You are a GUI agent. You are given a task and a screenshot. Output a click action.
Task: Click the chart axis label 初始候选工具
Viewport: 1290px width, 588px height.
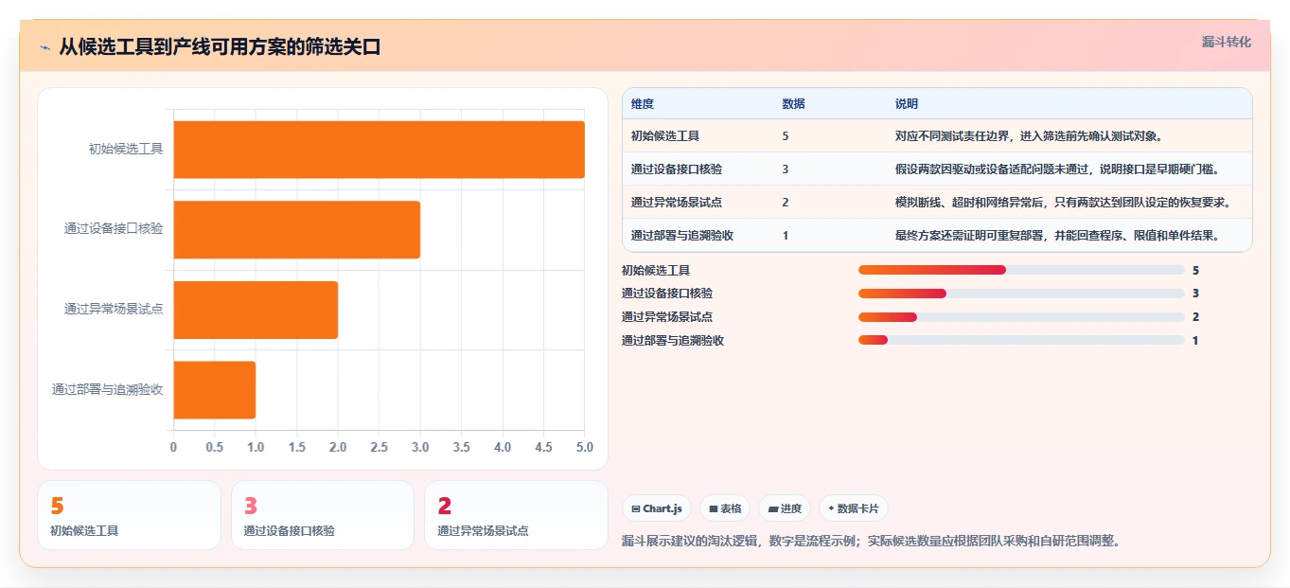(126, 149)
